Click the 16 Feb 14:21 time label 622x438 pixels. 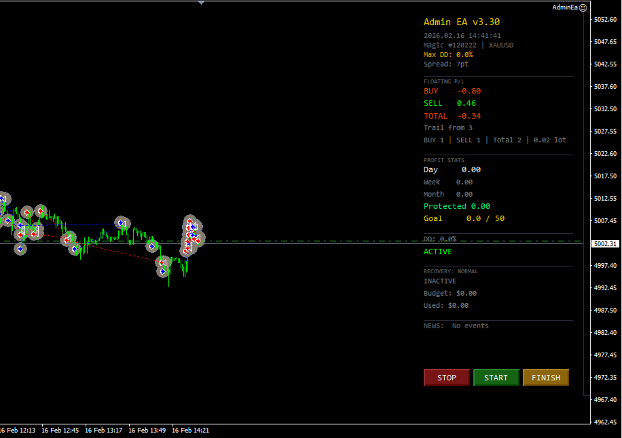pyautogui.click(x=190, y=431)
